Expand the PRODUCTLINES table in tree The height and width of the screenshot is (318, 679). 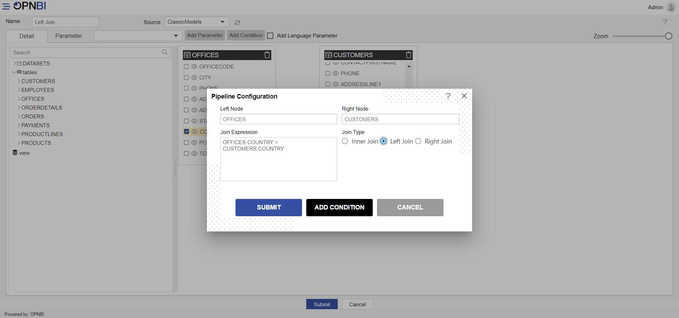point(19,134)
